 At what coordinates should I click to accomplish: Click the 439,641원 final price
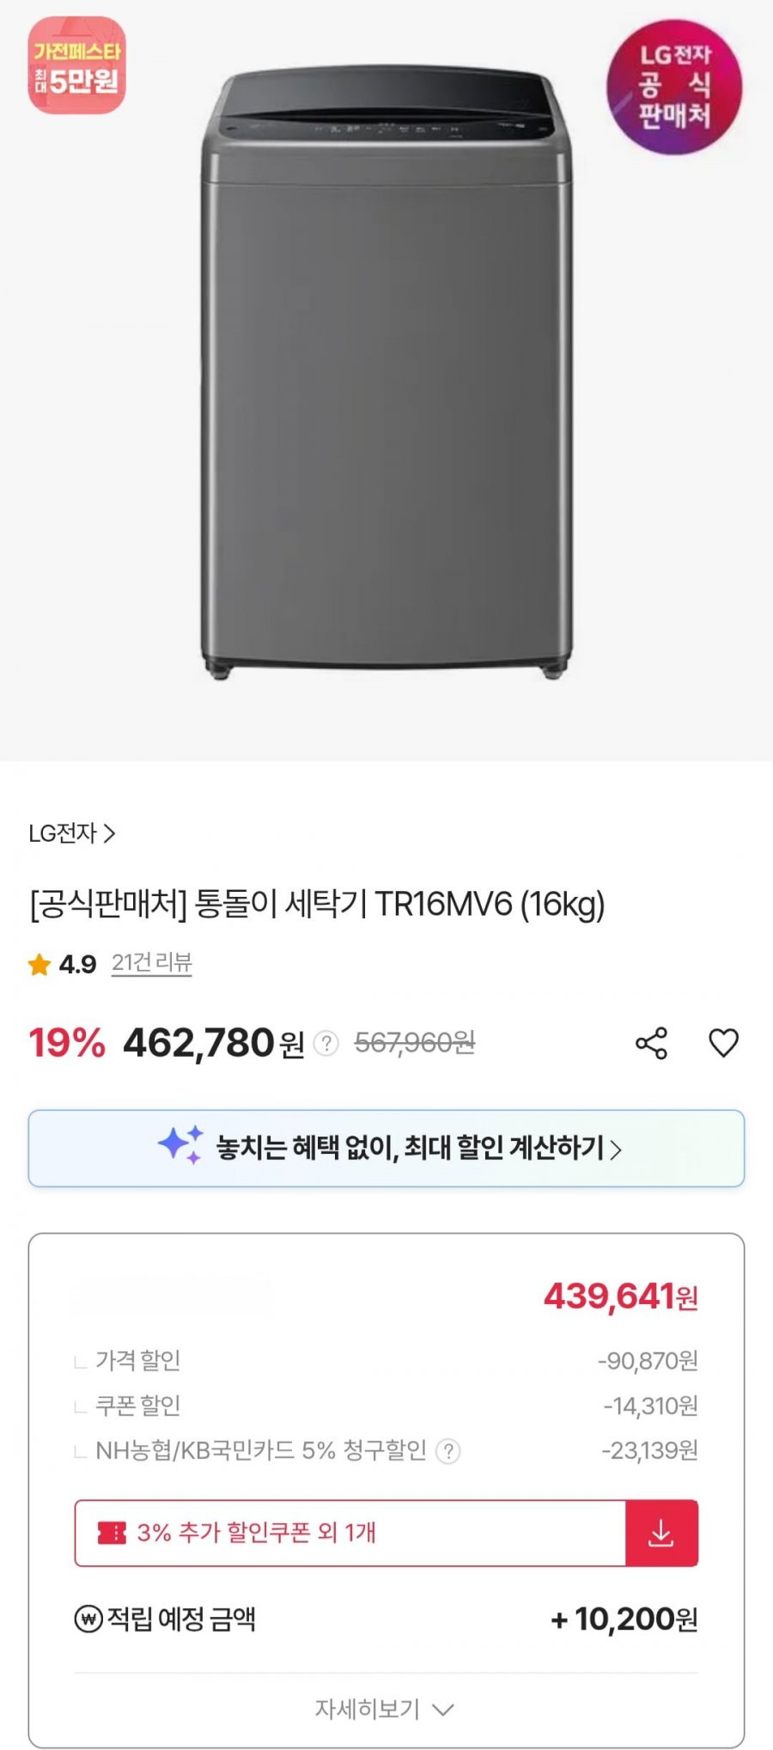pyautogui.click(x=620, y=1296)
